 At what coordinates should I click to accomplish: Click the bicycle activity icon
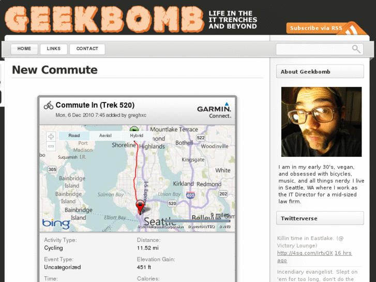tap(49, 106)
